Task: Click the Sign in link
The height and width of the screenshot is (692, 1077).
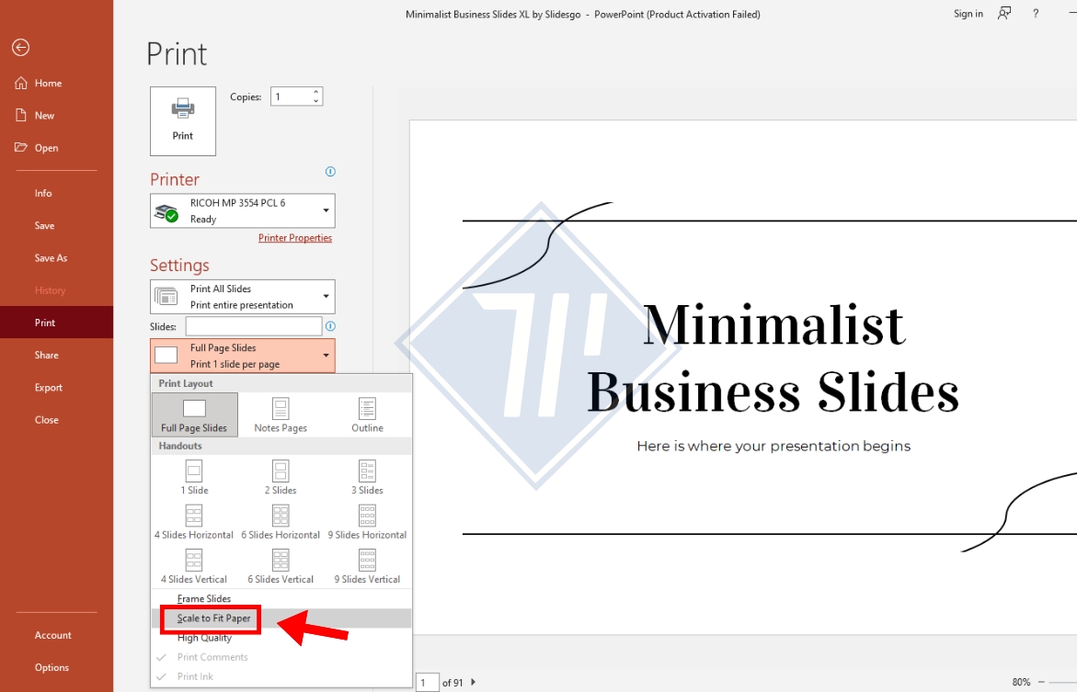Action: pyautogui.click(x=968, y=14)
